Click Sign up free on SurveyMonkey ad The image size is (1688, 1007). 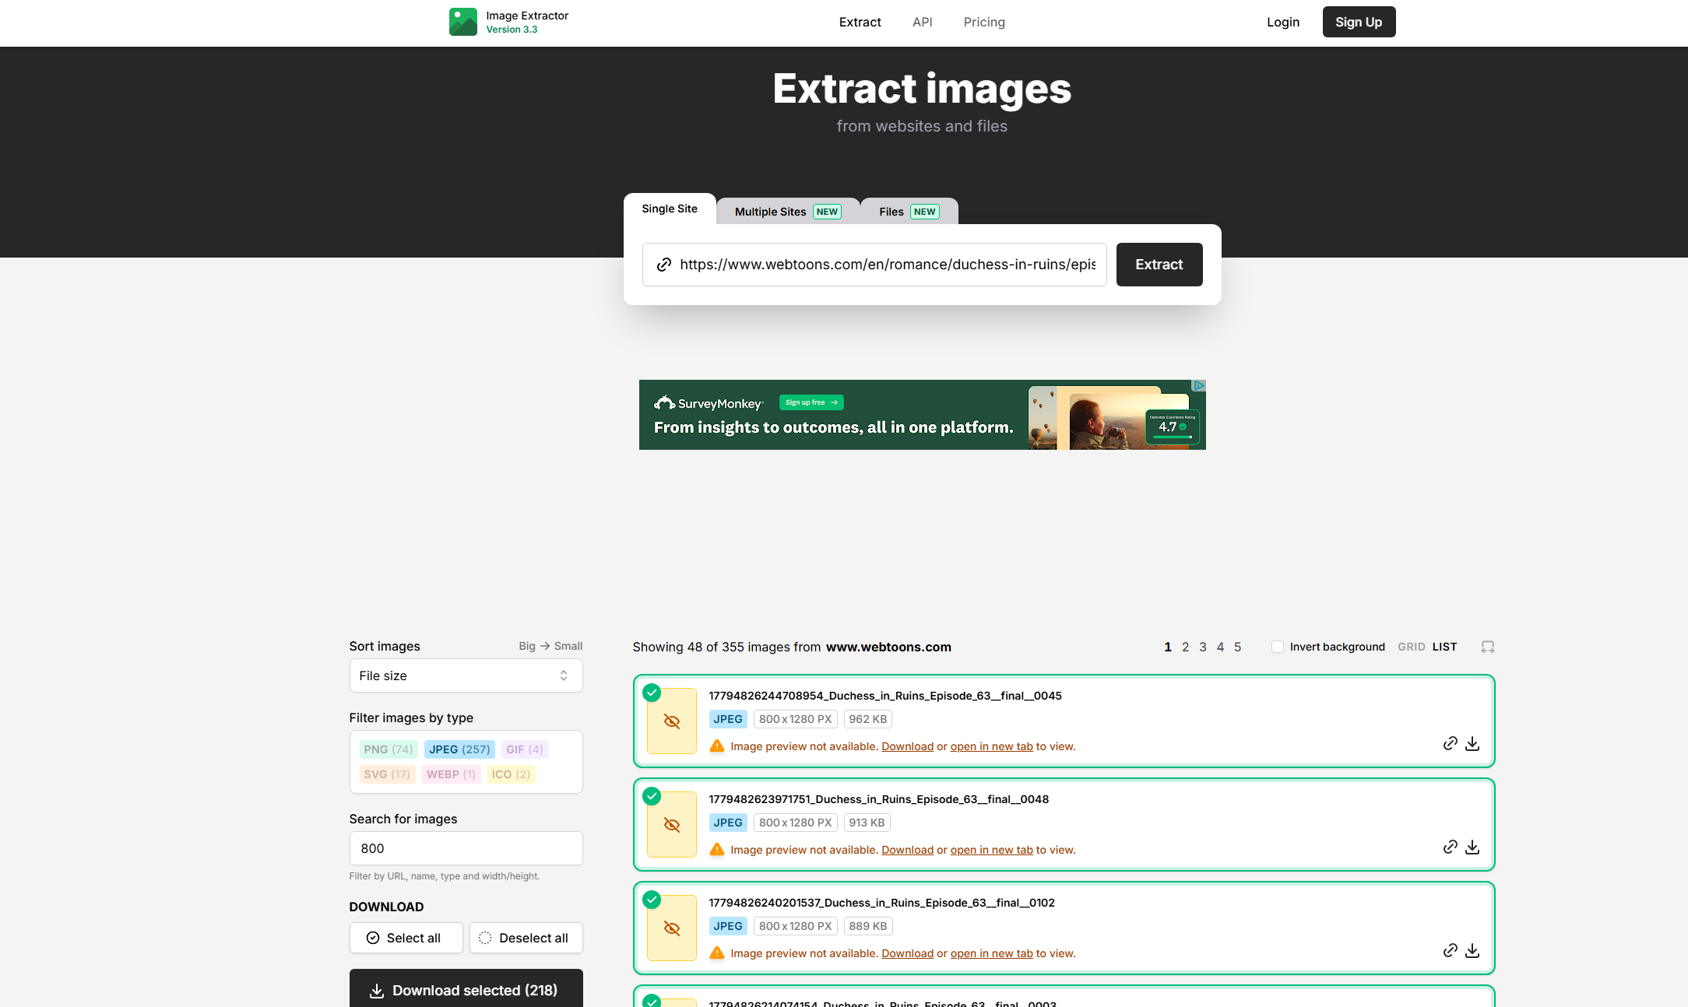click(811, 402)
